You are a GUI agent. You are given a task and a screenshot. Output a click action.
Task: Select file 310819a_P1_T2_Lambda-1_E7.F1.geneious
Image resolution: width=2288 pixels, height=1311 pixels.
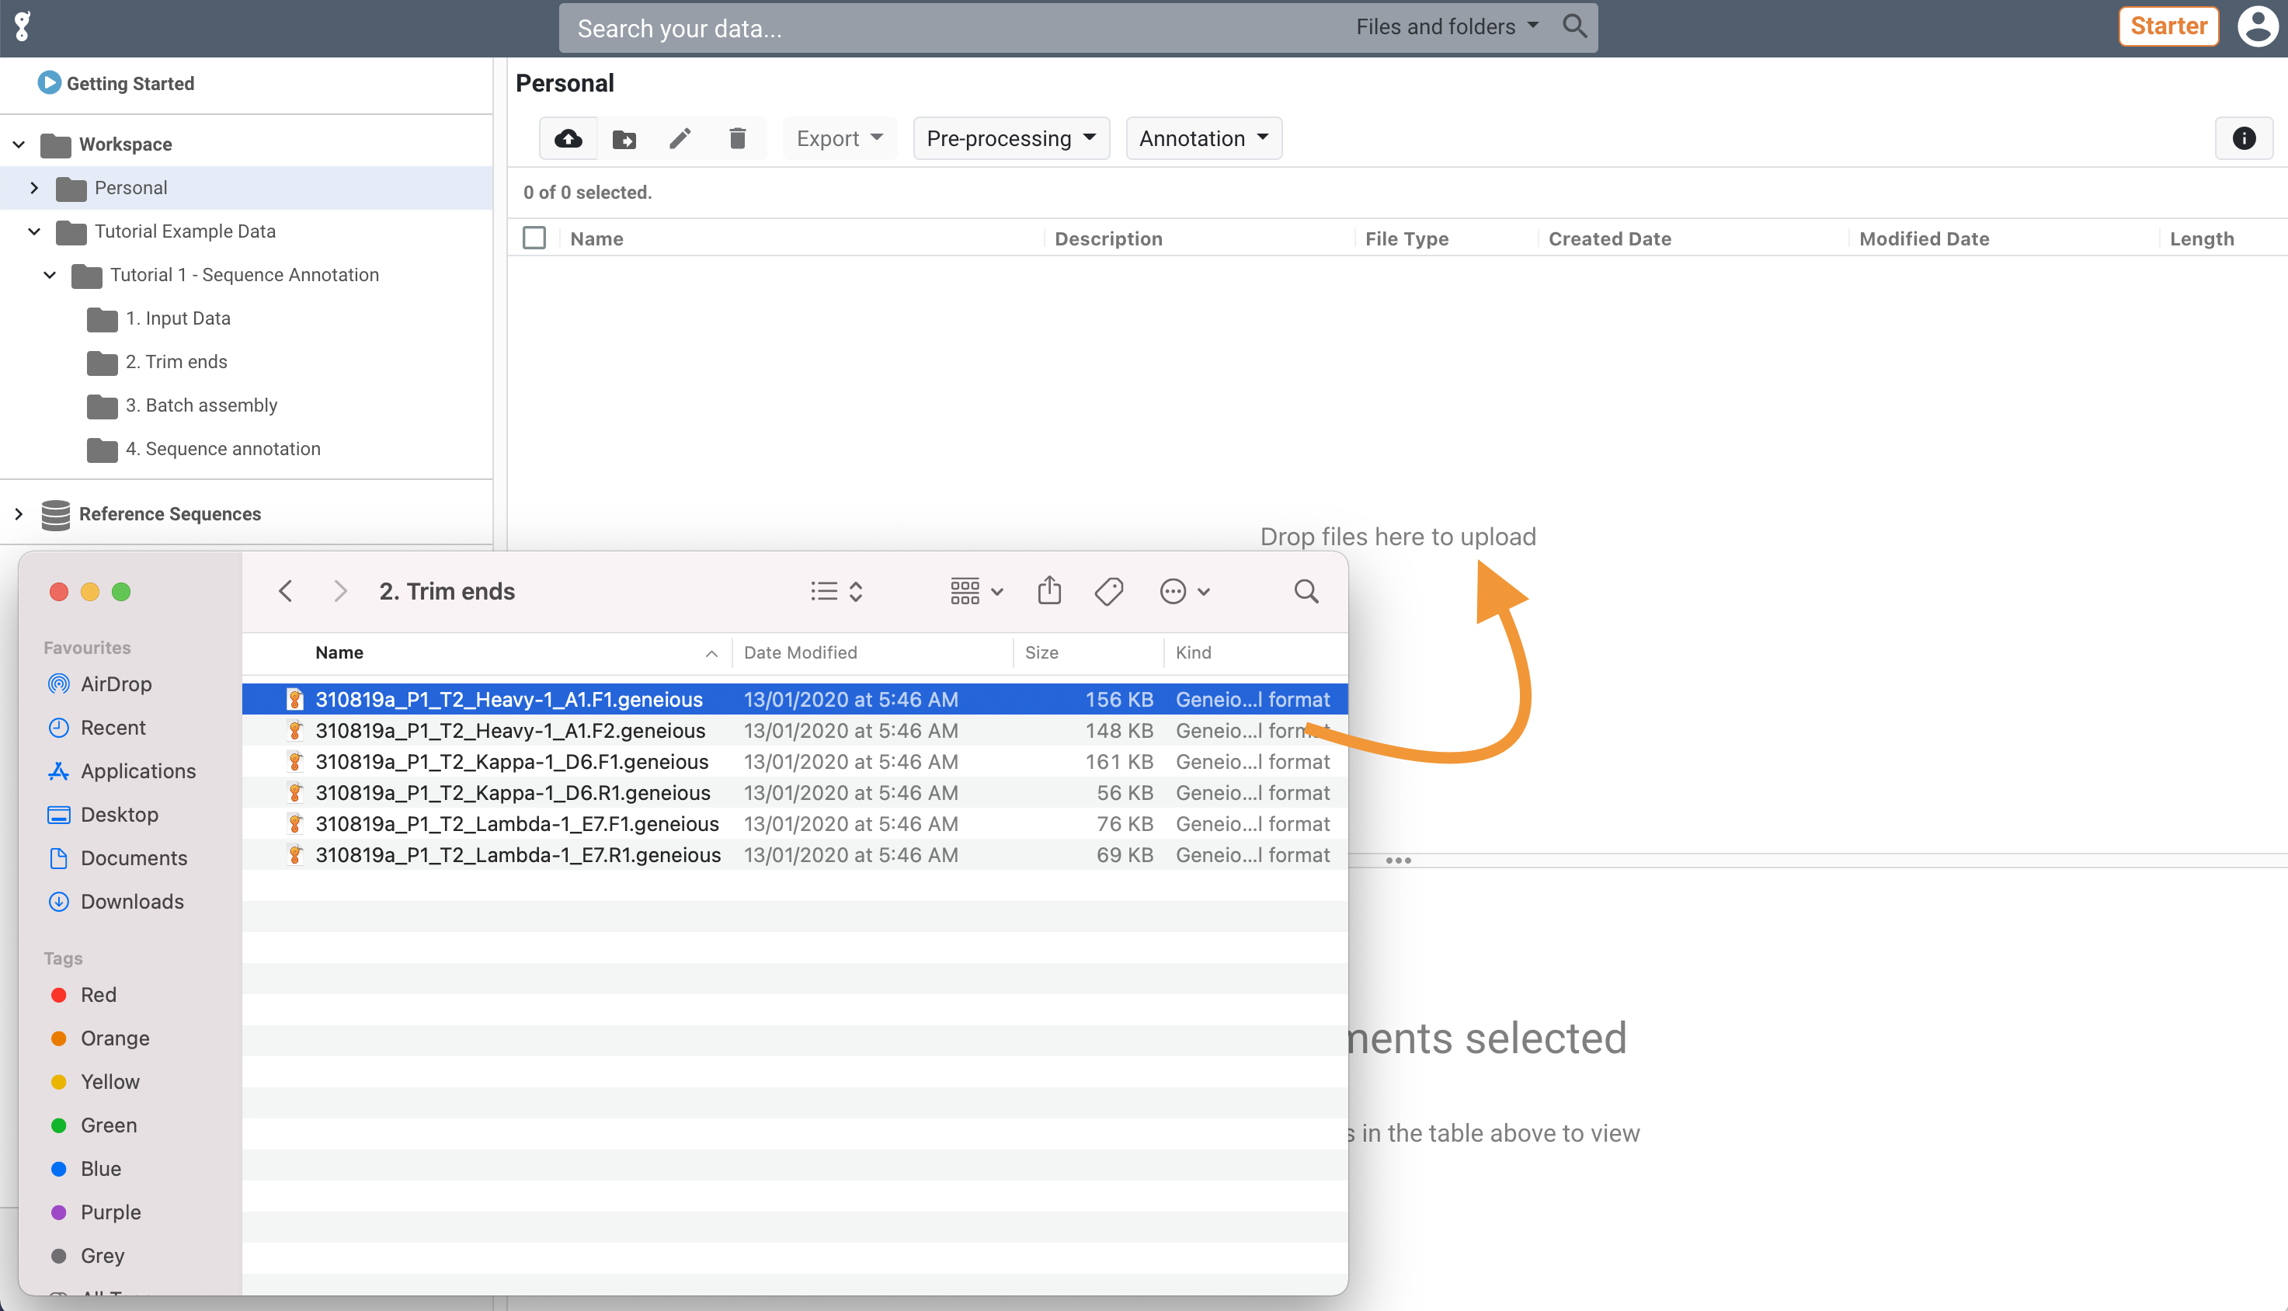pyautogui.click(x=795, y=824)
